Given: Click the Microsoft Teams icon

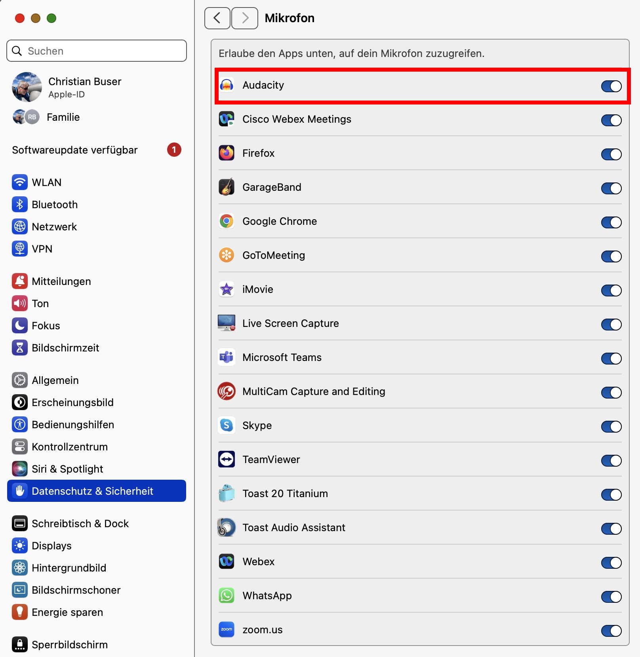Looking at the screenshot, I should pyautogui.click(x=227, y=357).
